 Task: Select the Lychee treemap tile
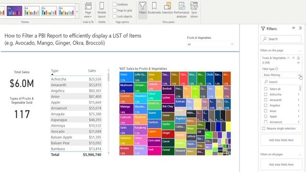point(168,99)
